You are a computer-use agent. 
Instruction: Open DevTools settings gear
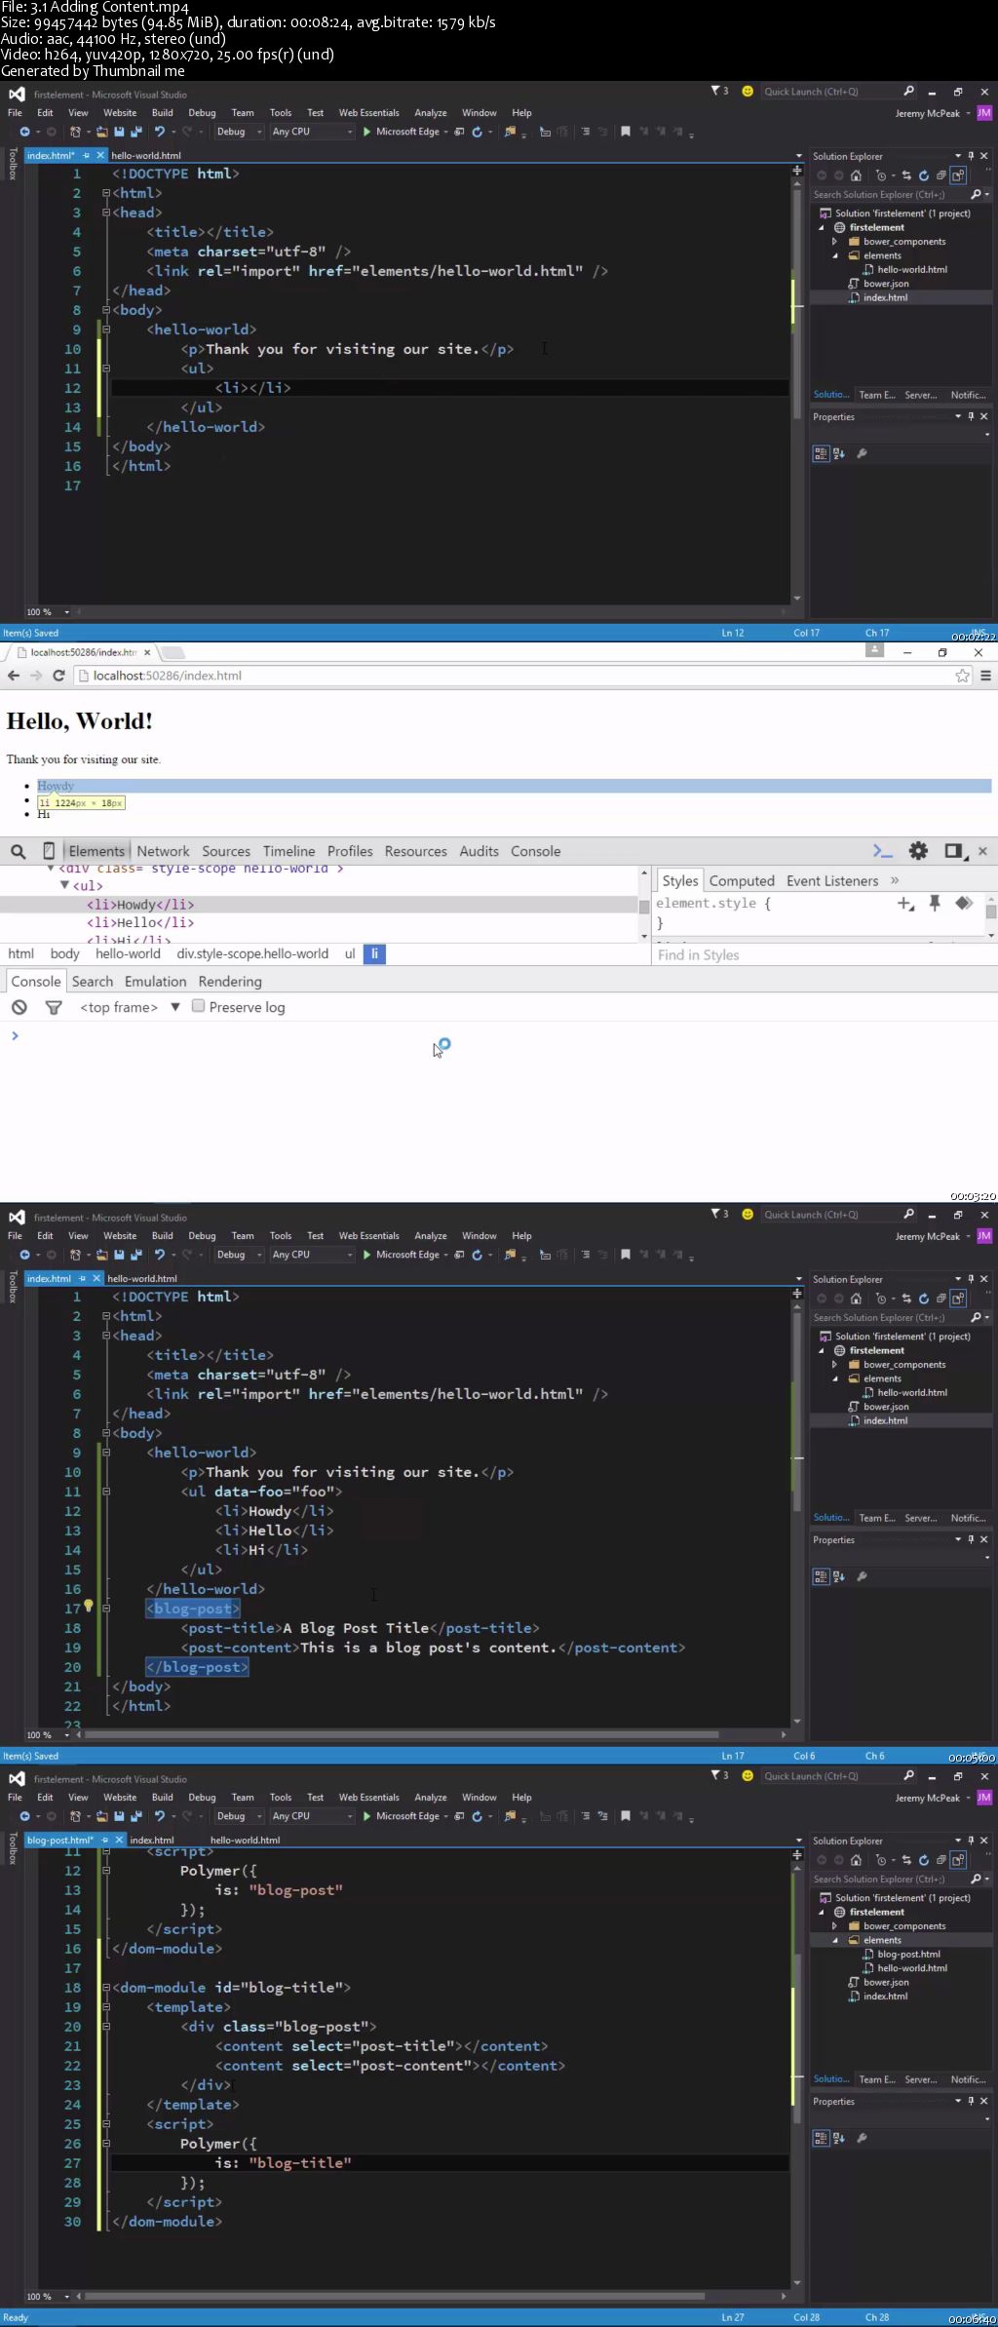click(918, 851)
